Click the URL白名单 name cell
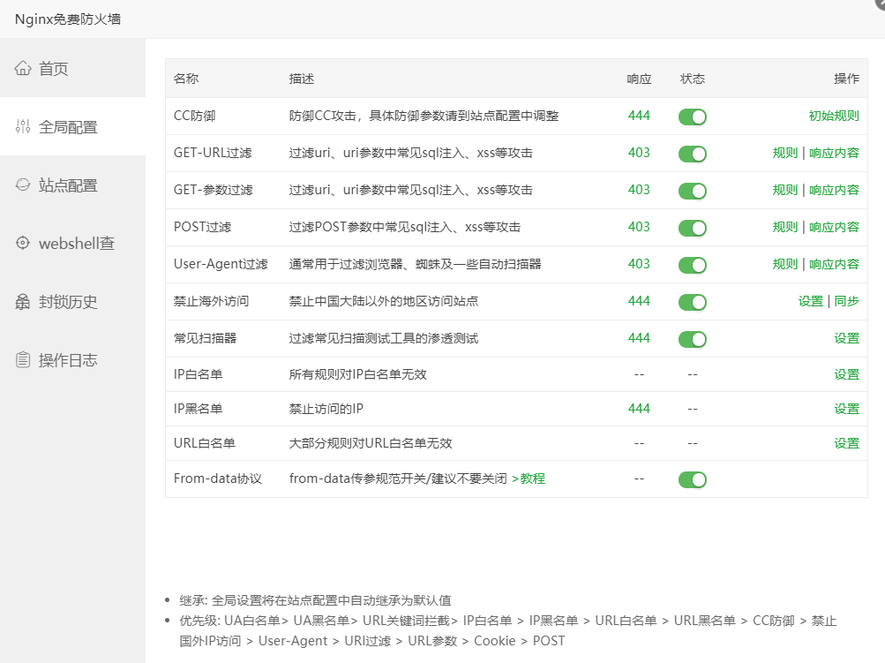The height and width of the screenshot is (663, 885). pos(205,443)
